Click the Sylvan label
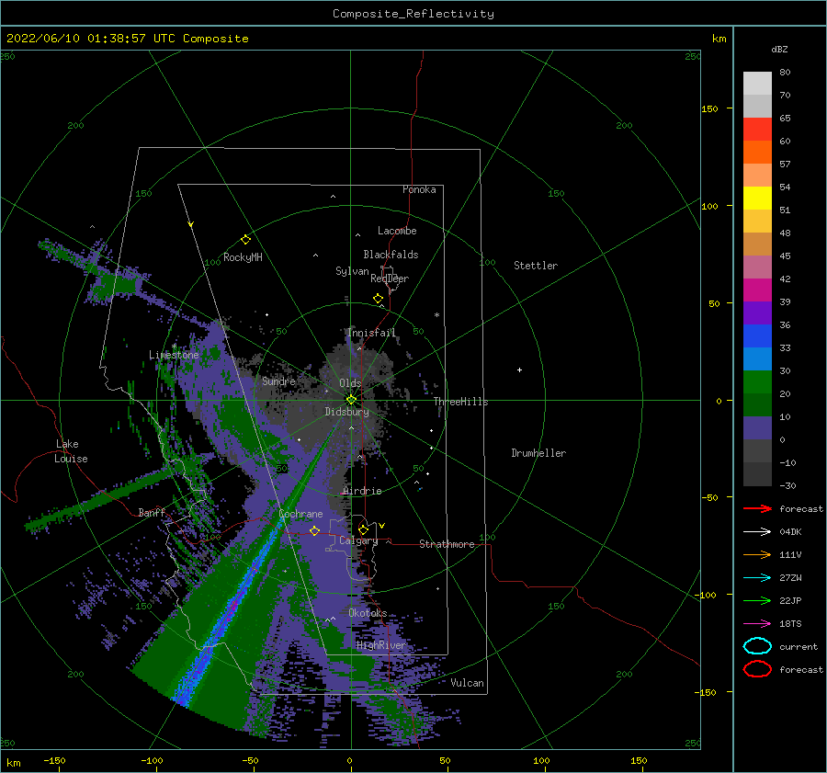 (352, 271)
